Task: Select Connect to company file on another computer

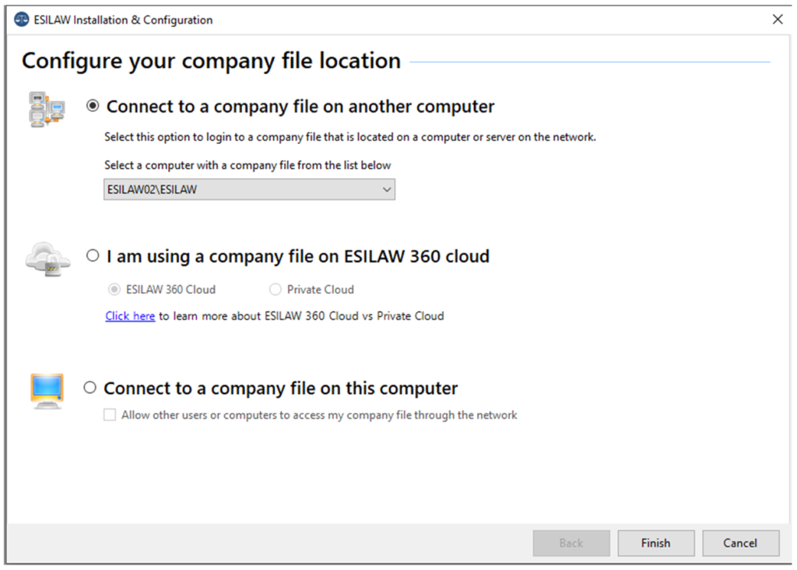Action: coord(93,106)
